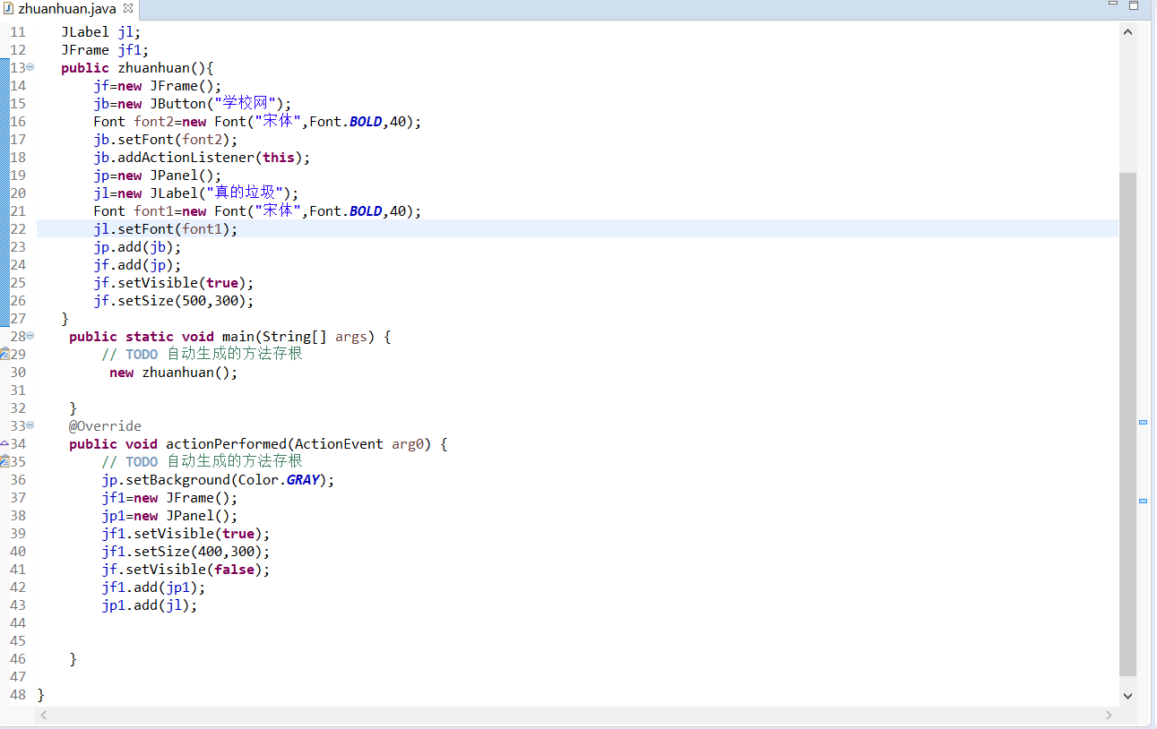
Task: Click the "@Override" annotation
Action: (105, 425)
